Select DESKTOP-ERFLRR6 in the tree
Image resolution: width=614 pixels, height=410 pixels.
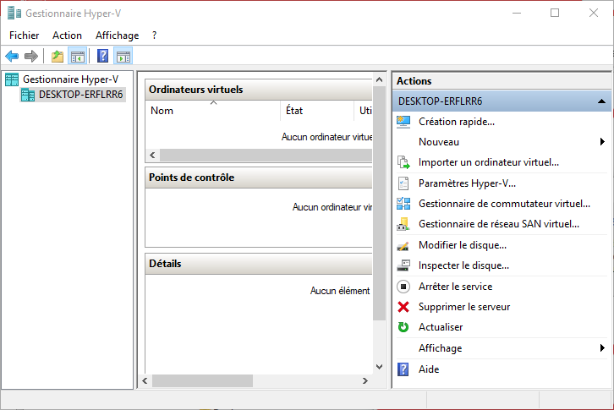80,95
